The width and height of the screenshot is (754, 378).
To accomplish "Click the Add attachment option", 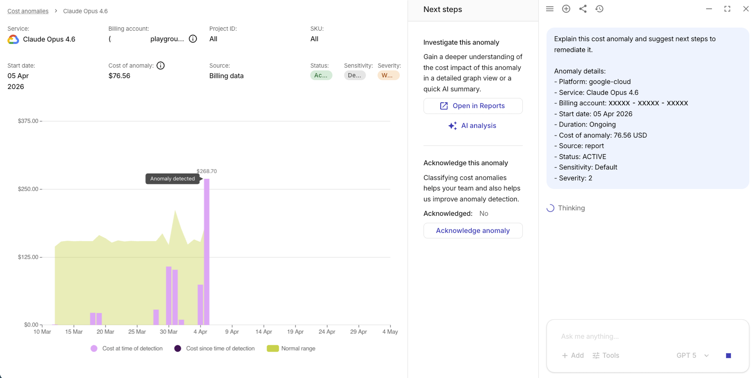I will 573,355.
